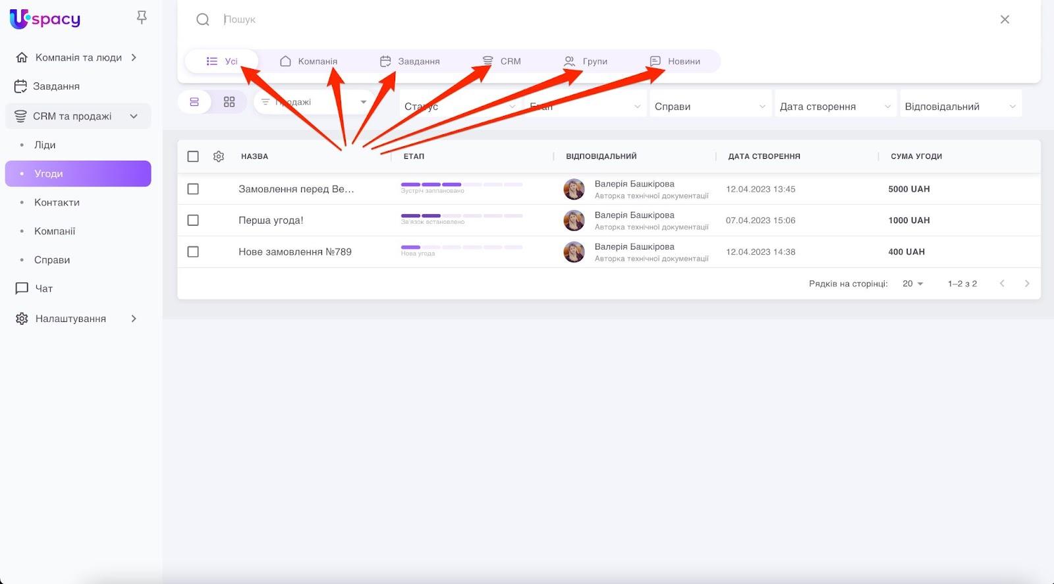The image size is (1054, 584).
Task: Select the Завдання search tab
Action: (x=410, y=61)
